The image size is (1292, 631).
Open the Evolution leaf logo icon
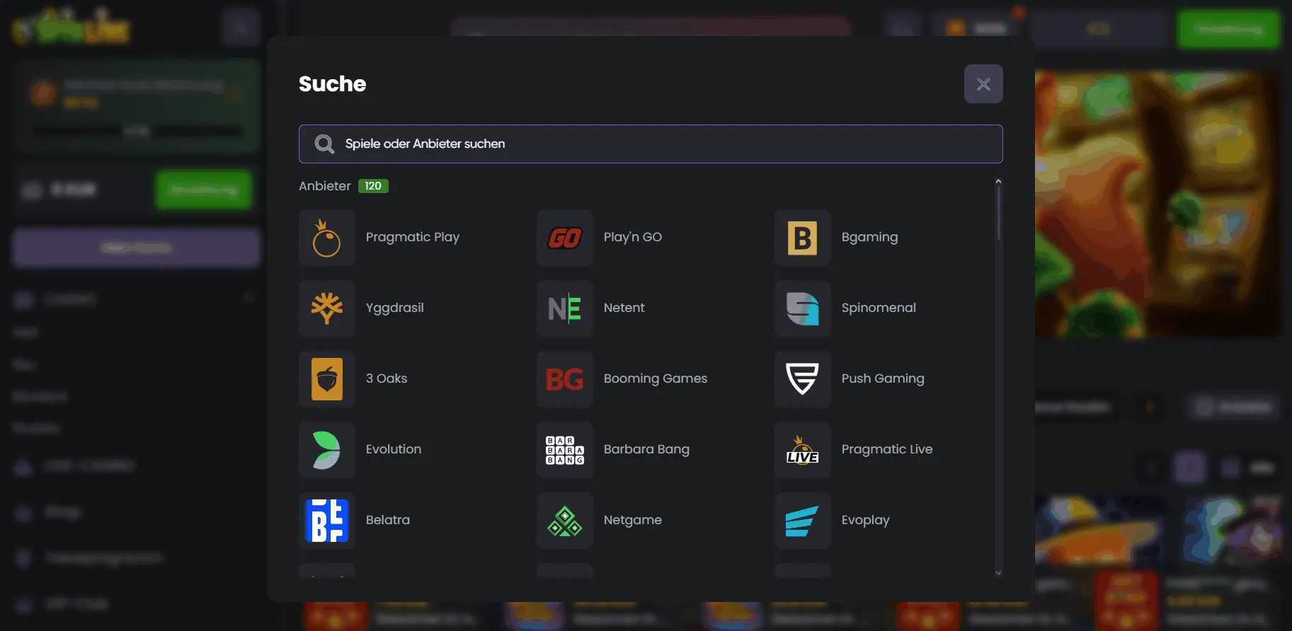coord(326,450)
